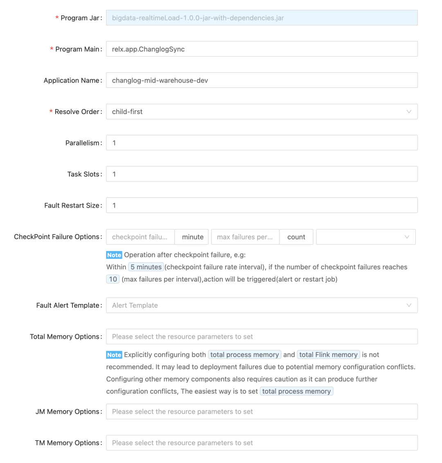
Task: Open the checkpoint failure action dropdown
Action: click(360, 237)
